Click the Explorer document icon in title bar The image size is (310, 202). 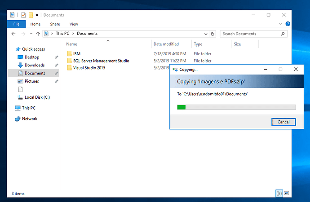[x=13, y=15]
